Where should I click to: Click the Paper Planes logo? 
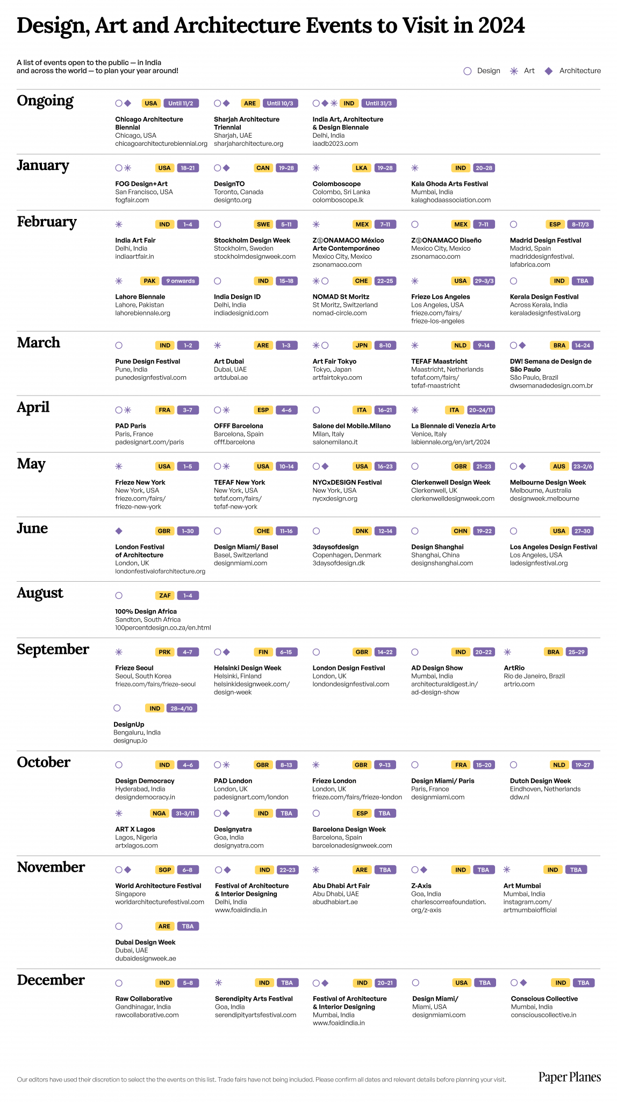tap(570, 1077)
